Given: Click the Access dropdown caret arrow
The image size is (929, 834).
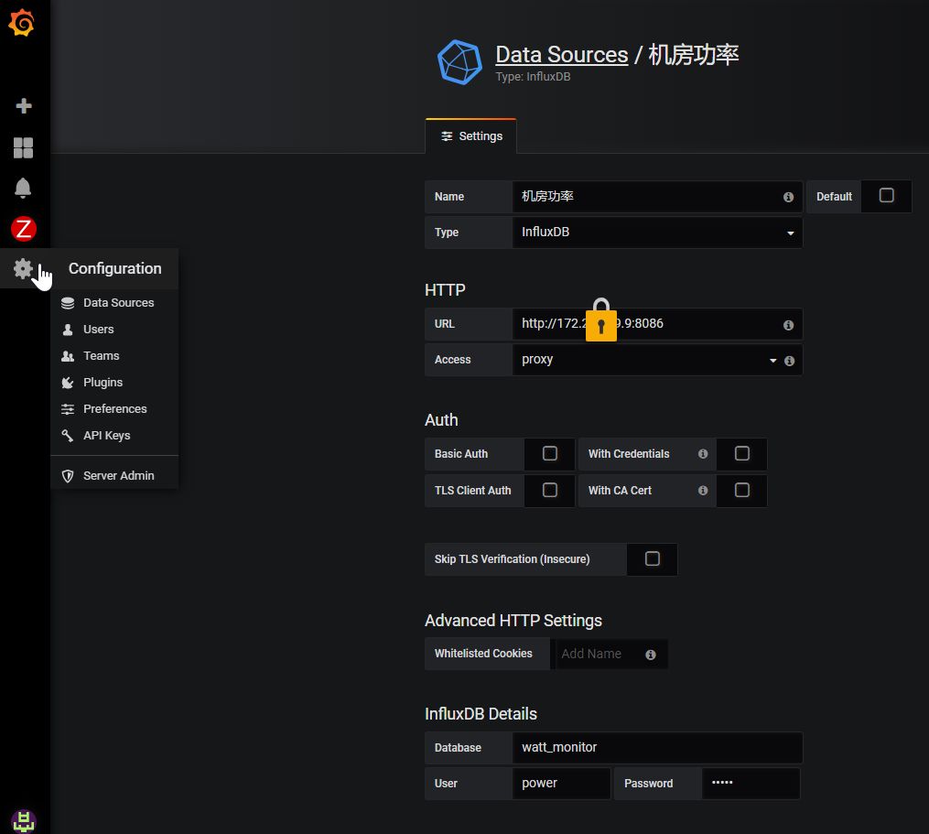Looking at the screenshot, I should tap(772, 361).
